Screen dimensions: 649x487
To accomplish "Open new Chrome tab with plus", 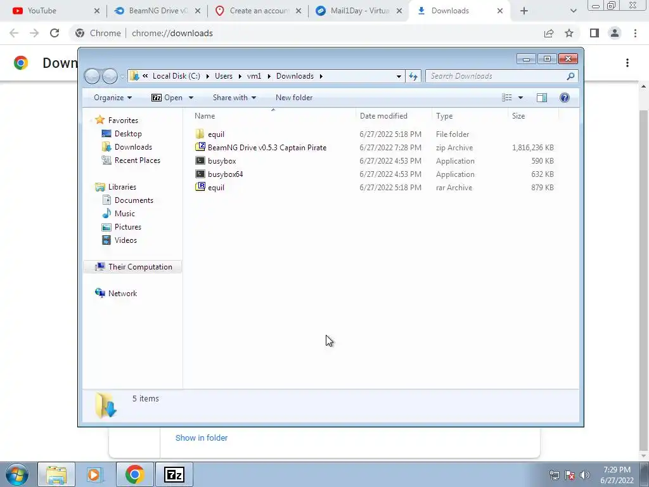I will (524, 11).
